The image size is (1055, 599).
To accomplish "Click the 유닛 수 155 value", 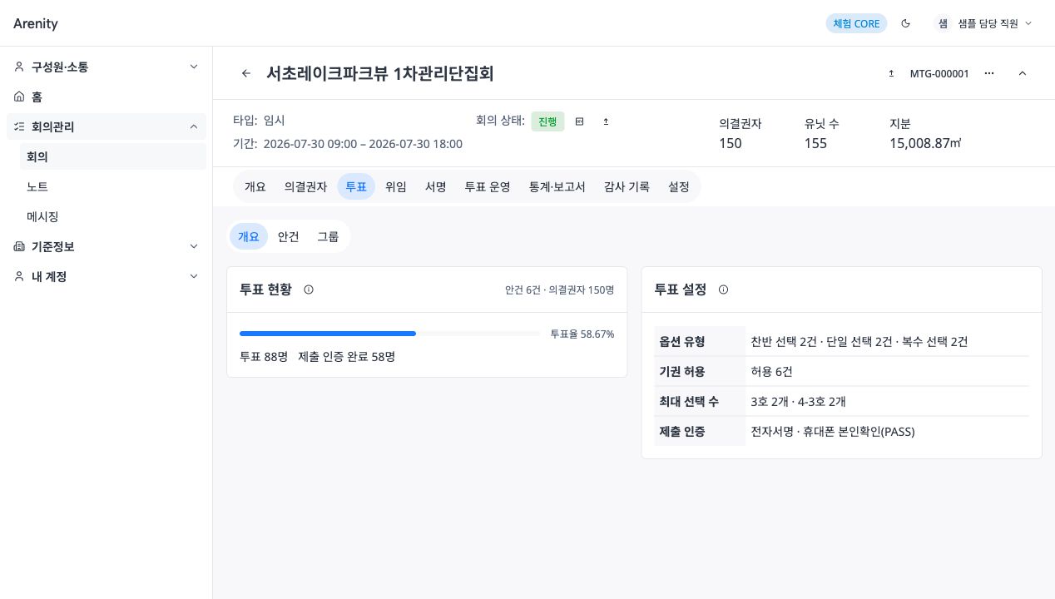I will pyautogui.click(x=815, y=143).
